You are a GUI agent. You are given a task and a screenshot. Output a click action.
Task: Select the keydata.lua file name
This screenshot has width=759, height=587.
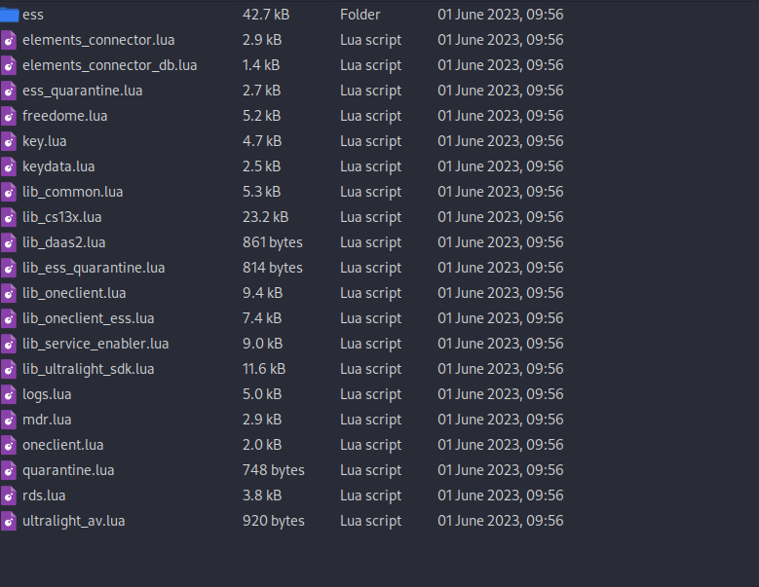tap(58, 166)
